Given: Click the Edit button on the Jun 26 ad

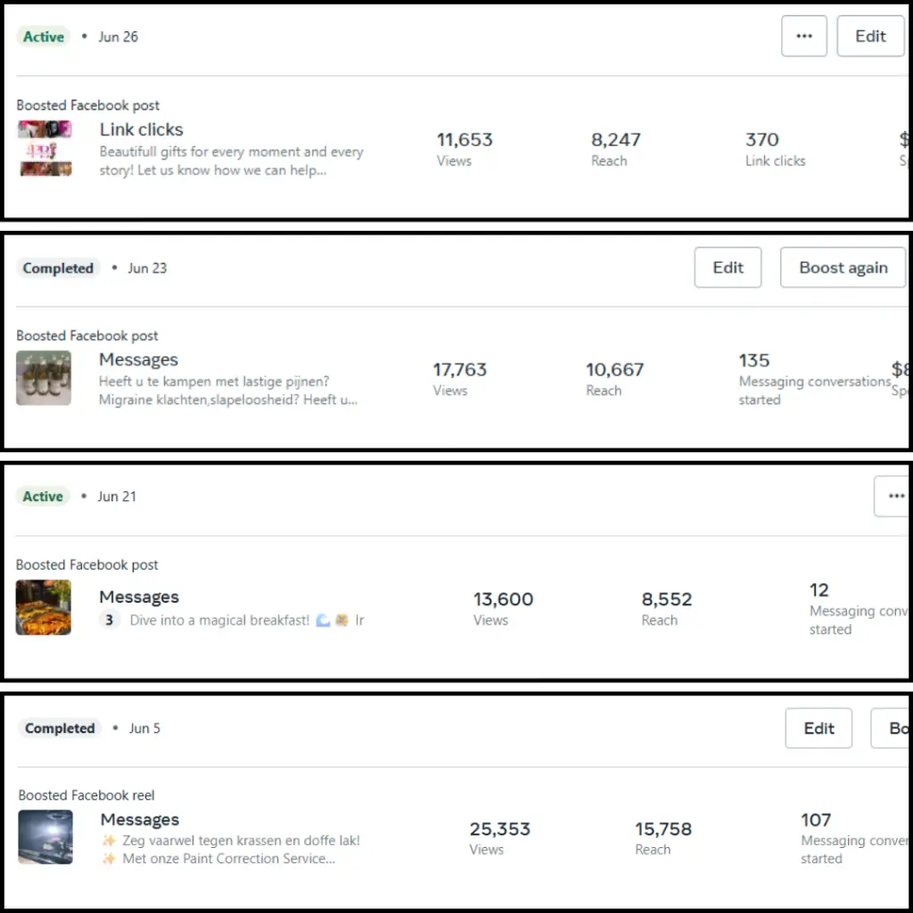Looking at the screenshot, I should click(x=870, y=37).
